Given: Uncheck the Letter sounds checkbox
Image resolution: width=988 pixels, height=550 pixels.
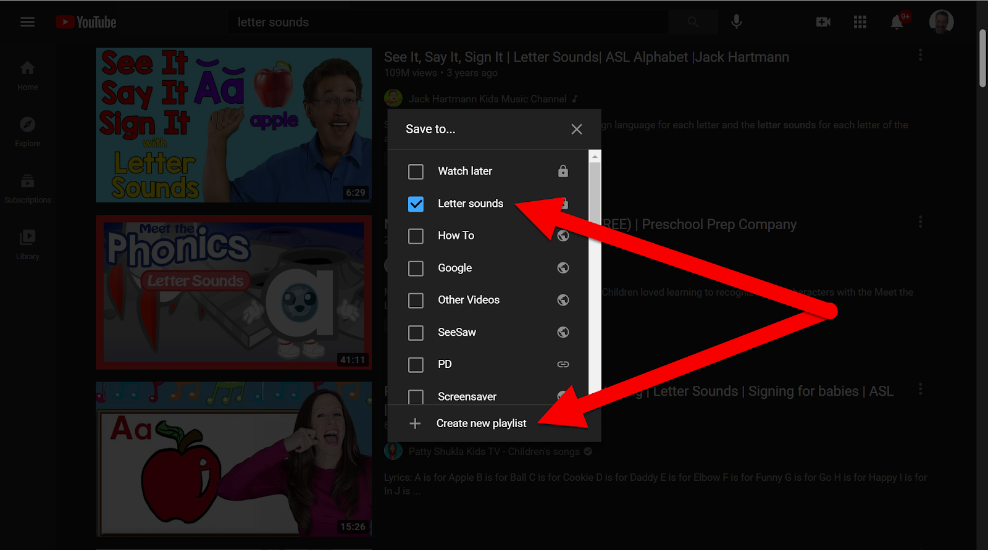Looking at the screenshot, I should tap(416, 204).
